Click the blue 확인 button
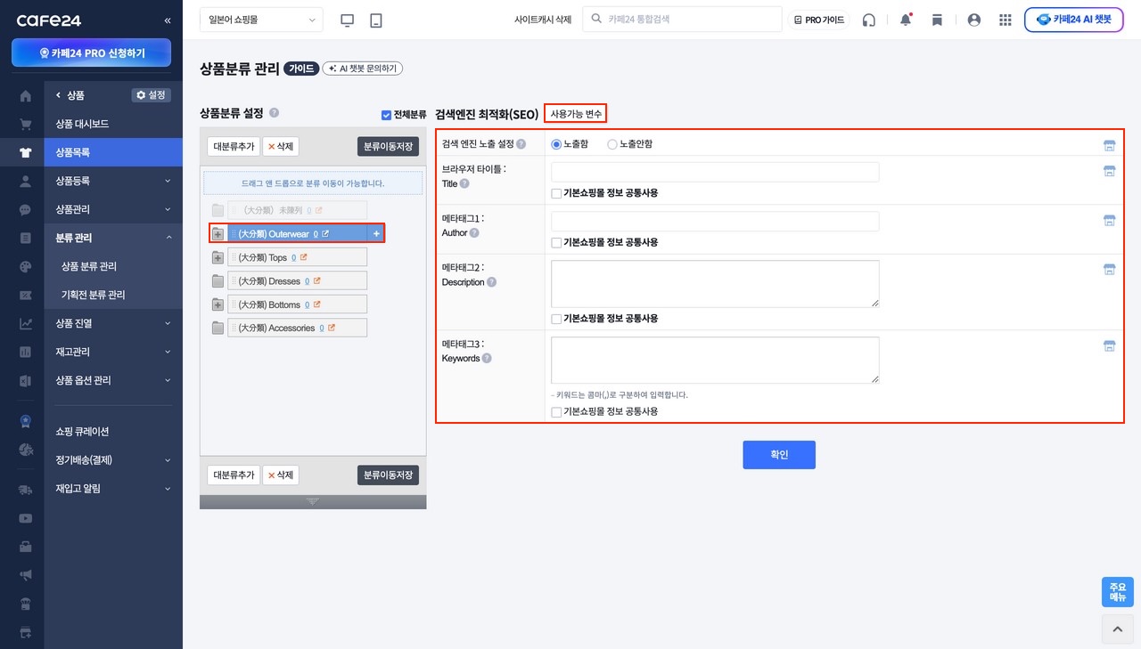This screenshot has height=649, width=1141. point(779,454)
